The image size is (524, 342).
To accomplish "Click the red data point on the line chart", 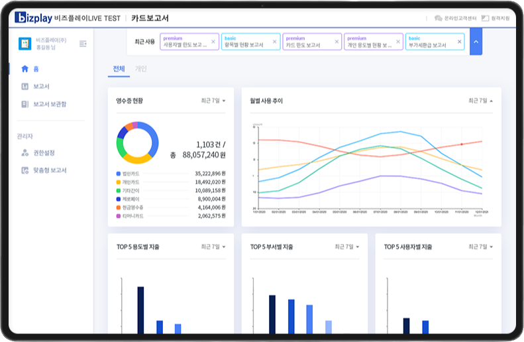I will [x=462, y=144].
